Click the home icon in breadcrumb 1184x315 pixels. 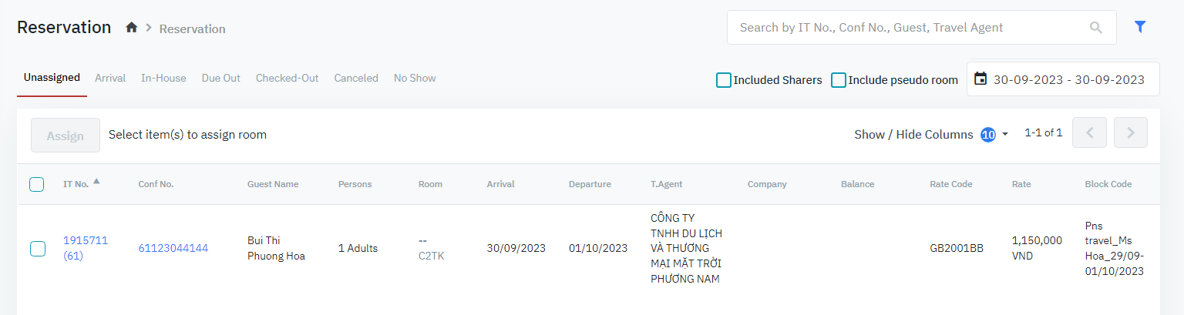click(132, 28)
